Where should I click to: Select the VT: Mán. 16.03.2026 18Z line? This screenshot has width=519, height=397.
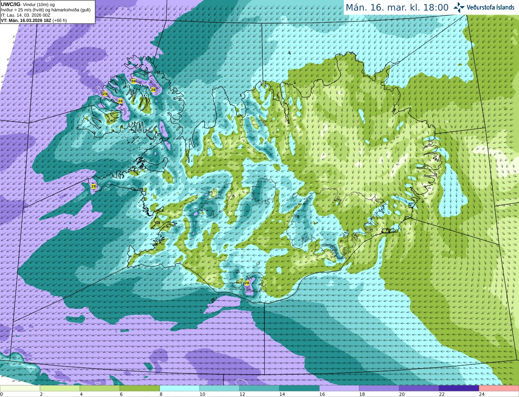tap(34, 20)
